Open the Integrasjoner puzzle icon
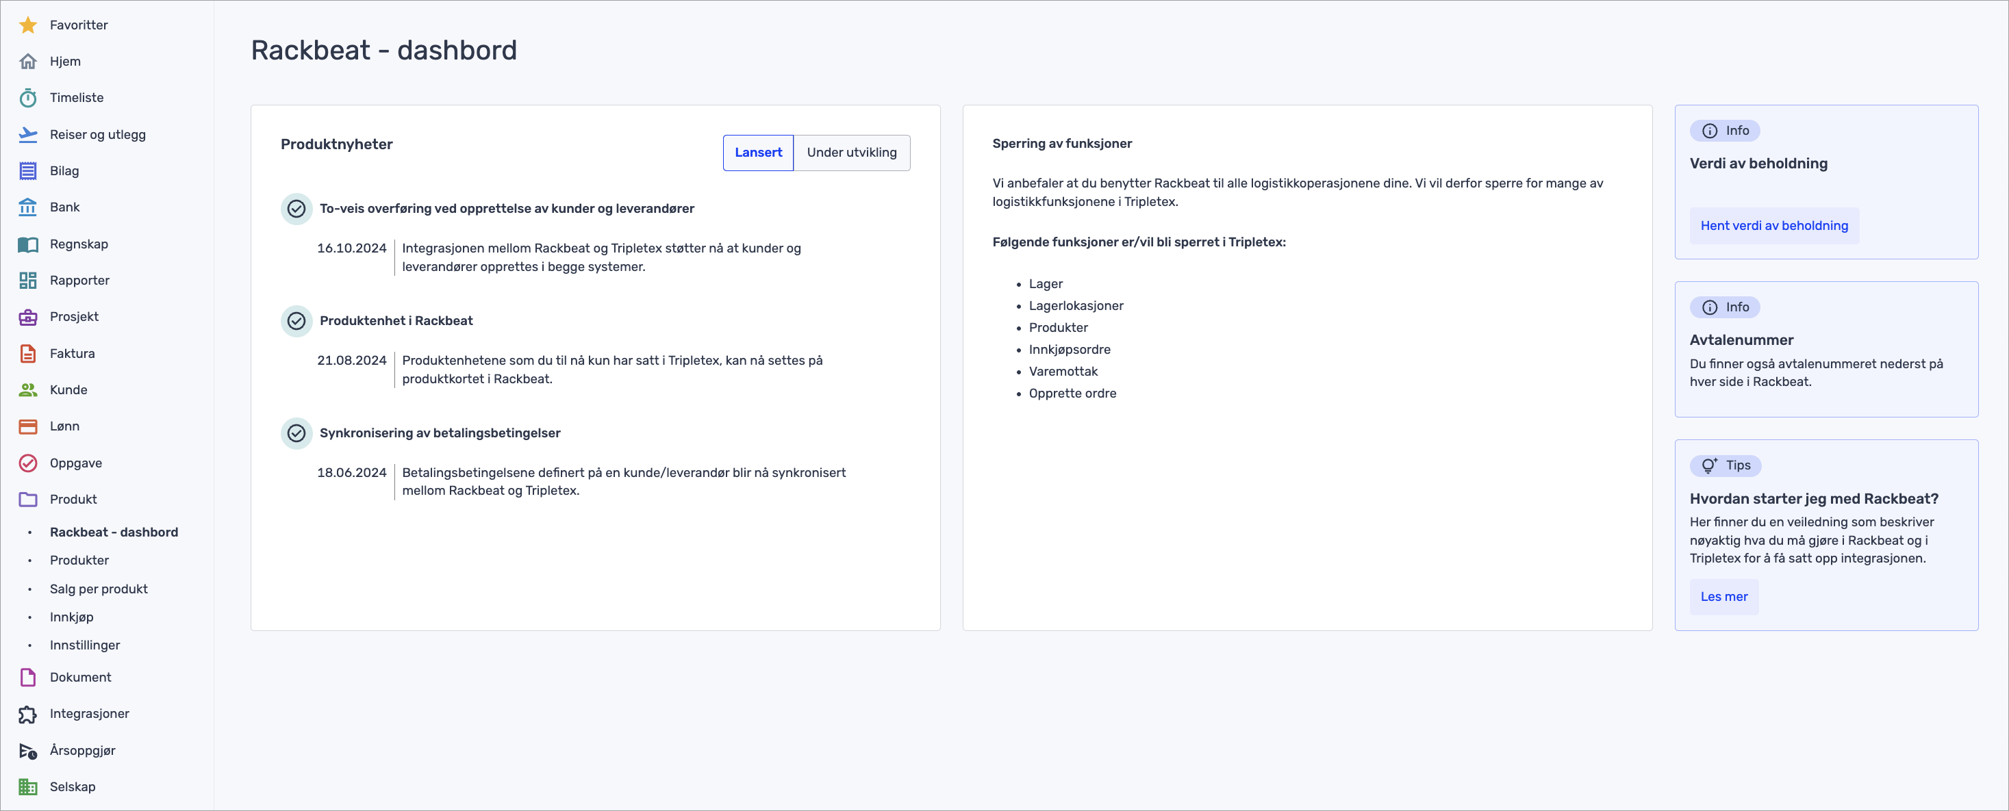 [x=28, y=714]
